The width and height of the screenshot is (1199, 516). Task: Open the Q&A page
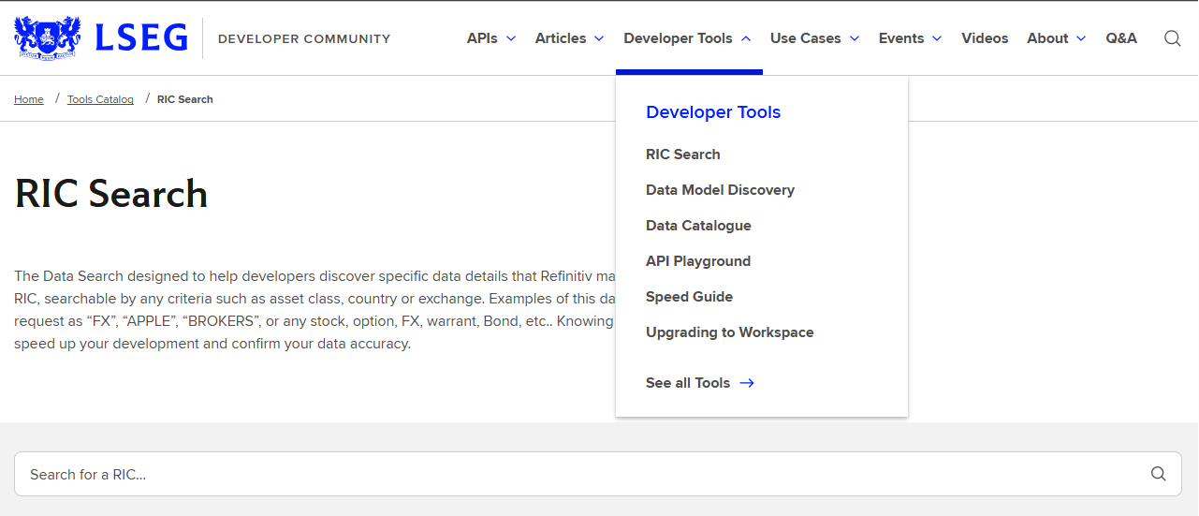click(x=1121, y=38)
